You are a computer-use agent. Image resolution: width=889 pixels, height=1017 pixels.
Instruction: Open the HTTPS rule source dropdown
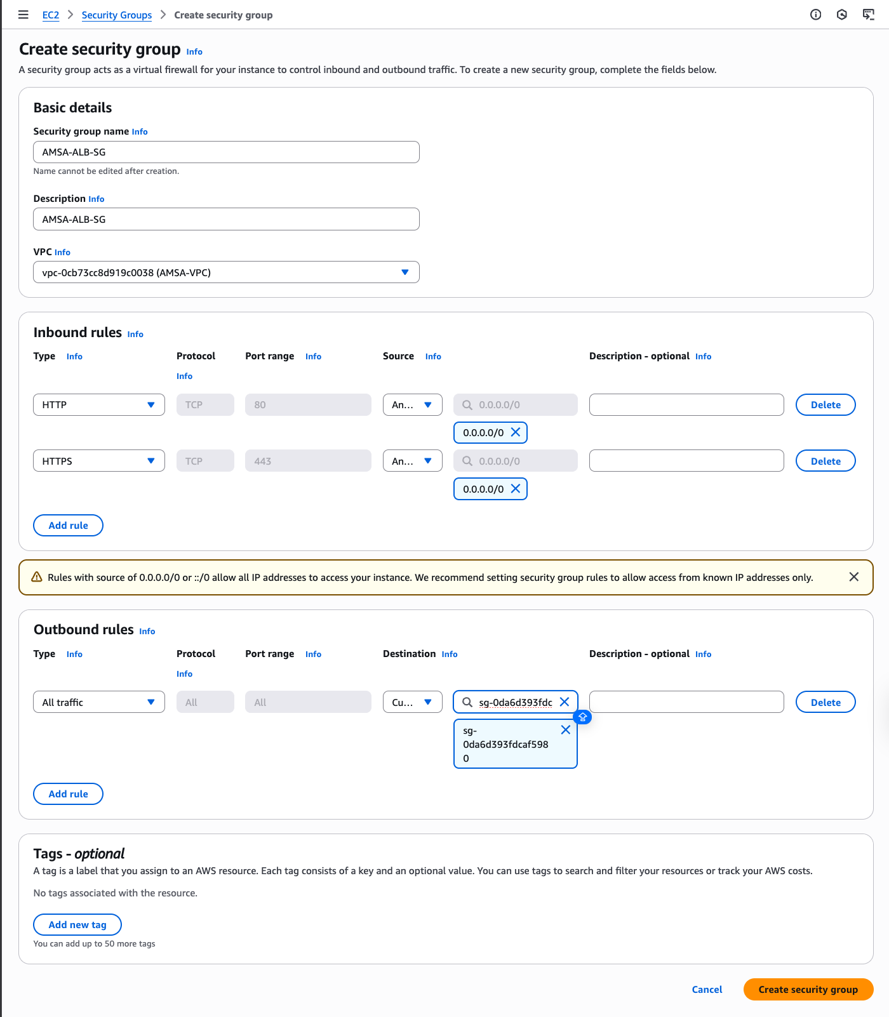point(412,461)
